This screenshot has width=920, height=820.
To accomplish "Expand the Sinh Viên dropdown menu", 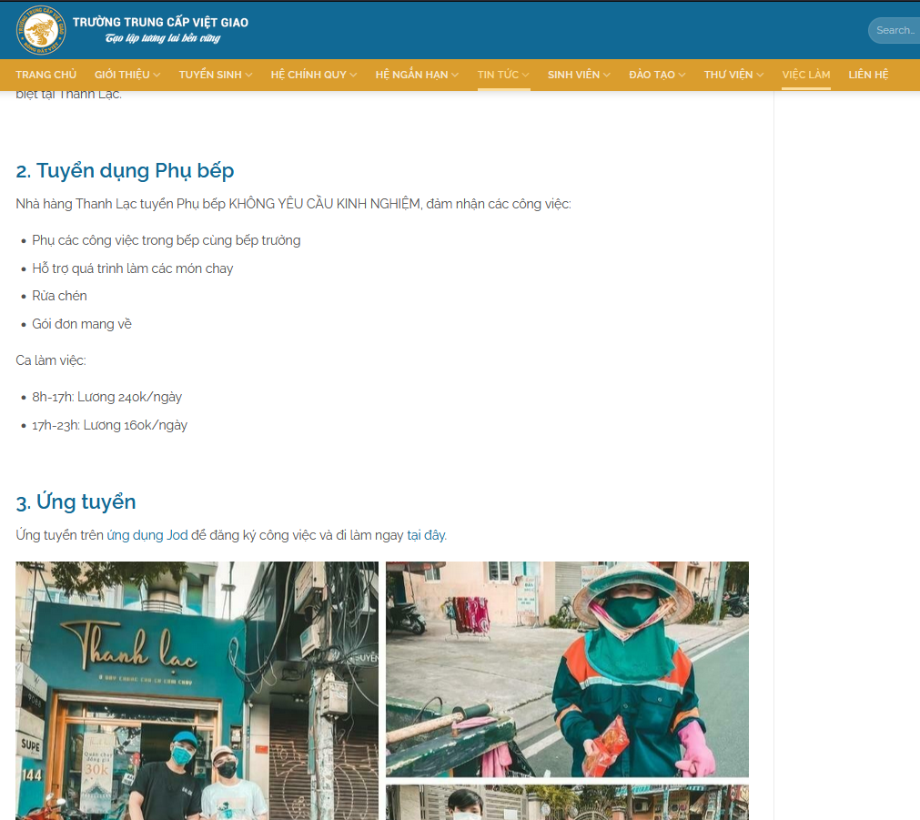I will click(x=579, y=75).
